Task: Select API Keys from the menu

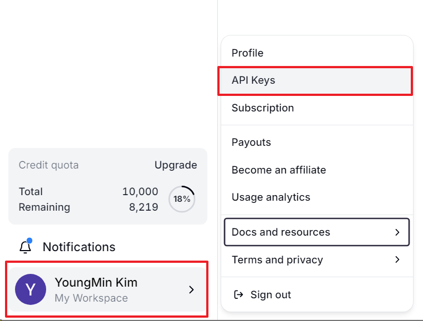Action: pos(315,80)
